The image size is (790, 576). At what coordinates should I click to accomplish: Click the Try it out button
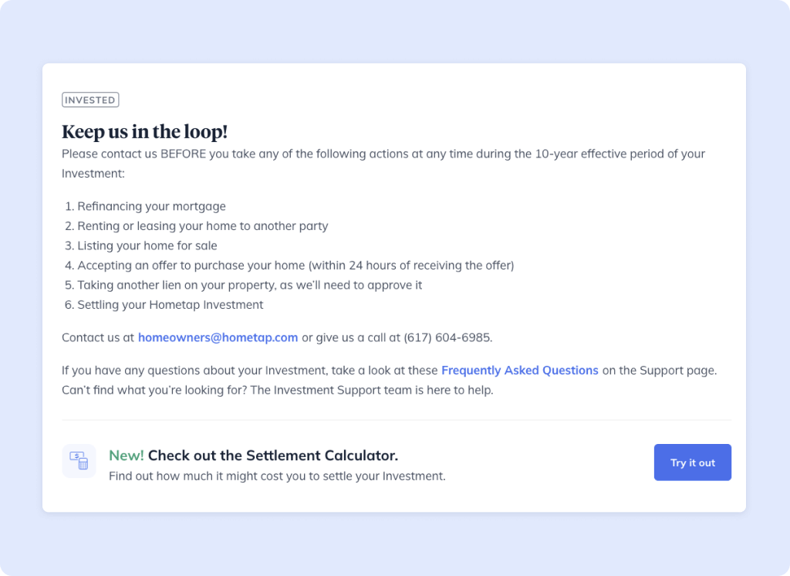692,462
